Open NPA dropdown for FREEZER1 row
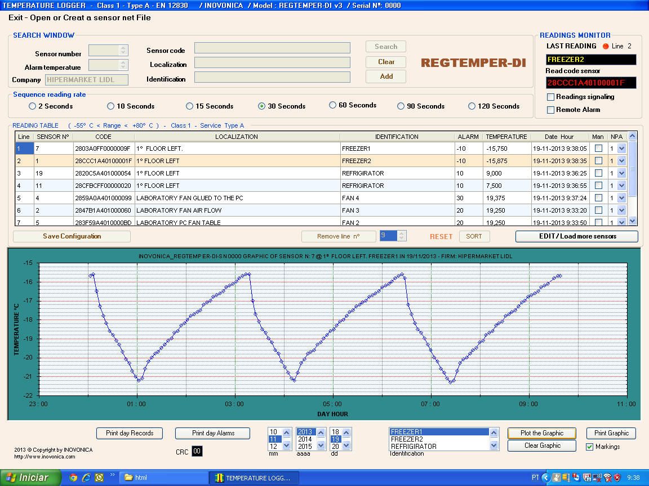 tap(621, 148)
